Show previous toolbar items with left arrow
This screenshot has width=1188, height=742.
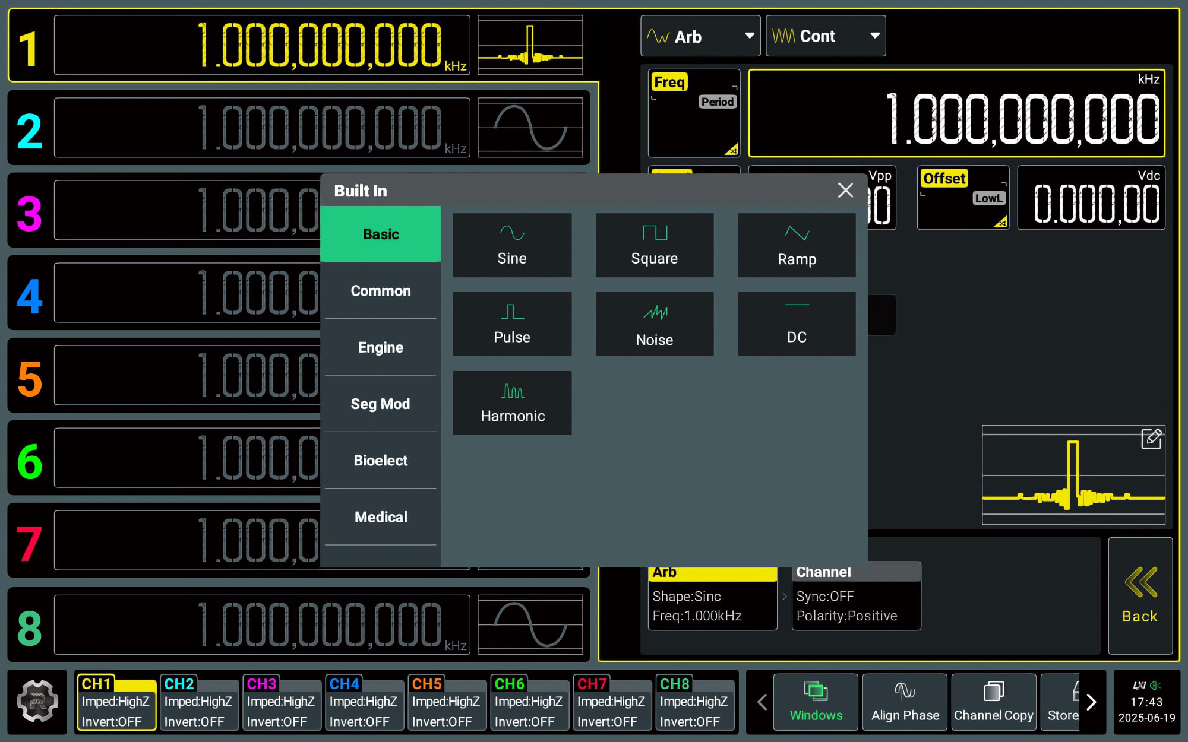point(762,702)
